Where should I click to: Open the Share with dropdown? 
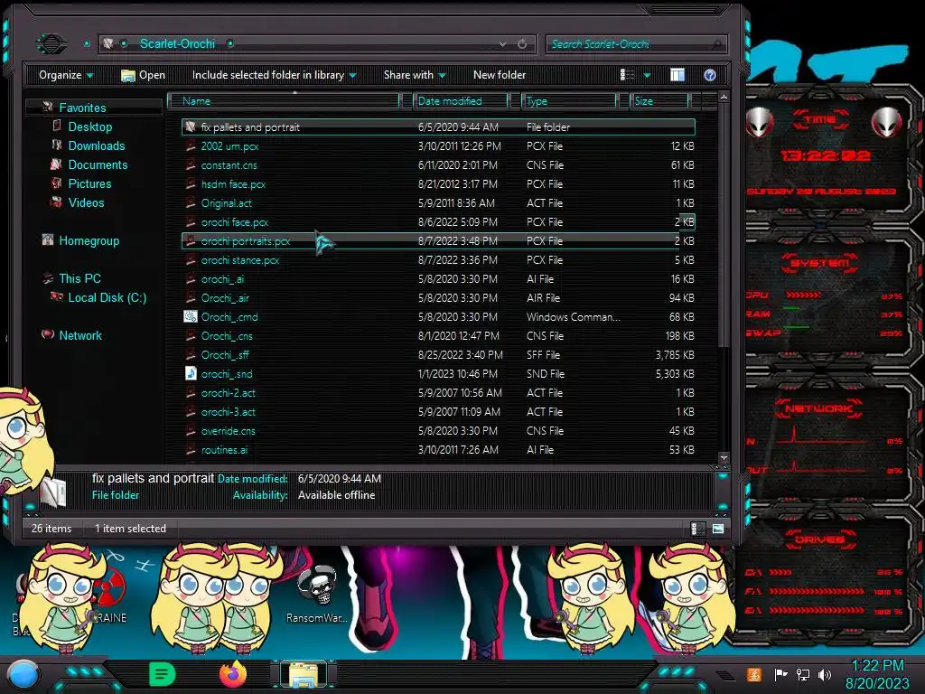click(x=415, y=75)
